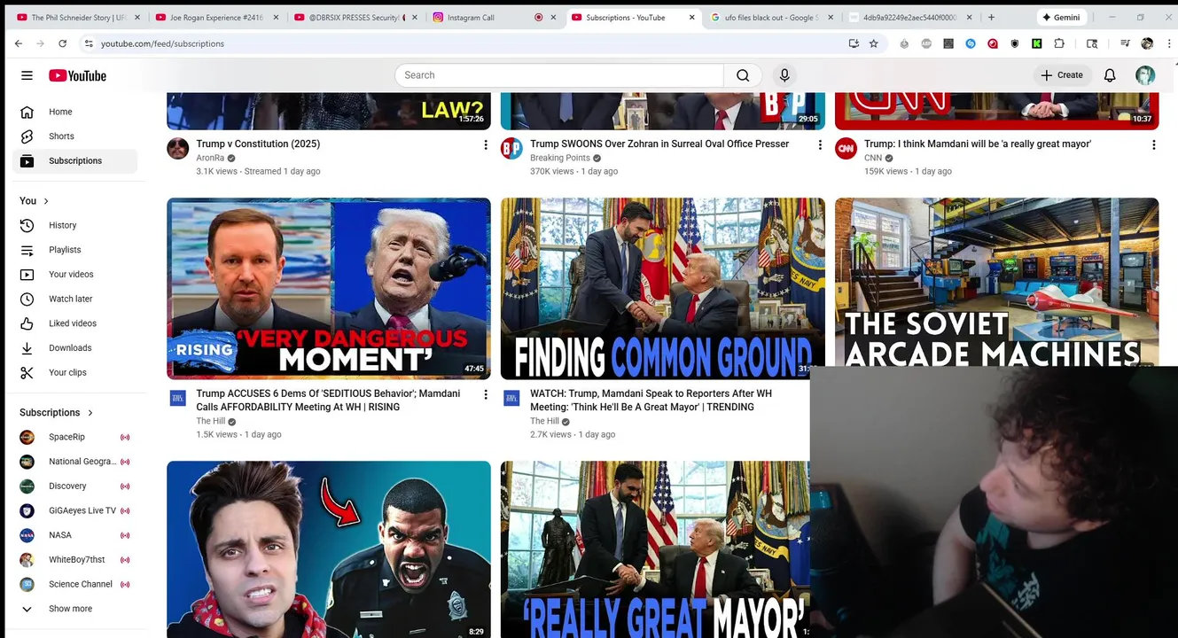Click the install app icon in address bar
This screenshot has height=638, width=1178.
click(854, 43)
